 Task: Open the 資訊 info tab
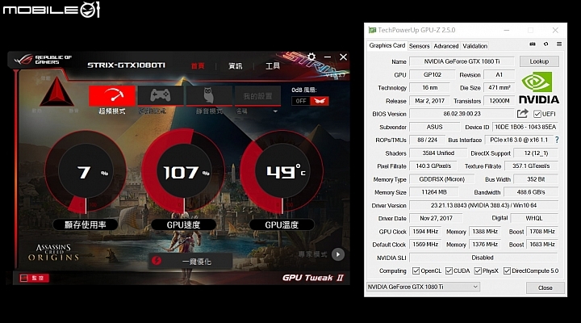236,65
